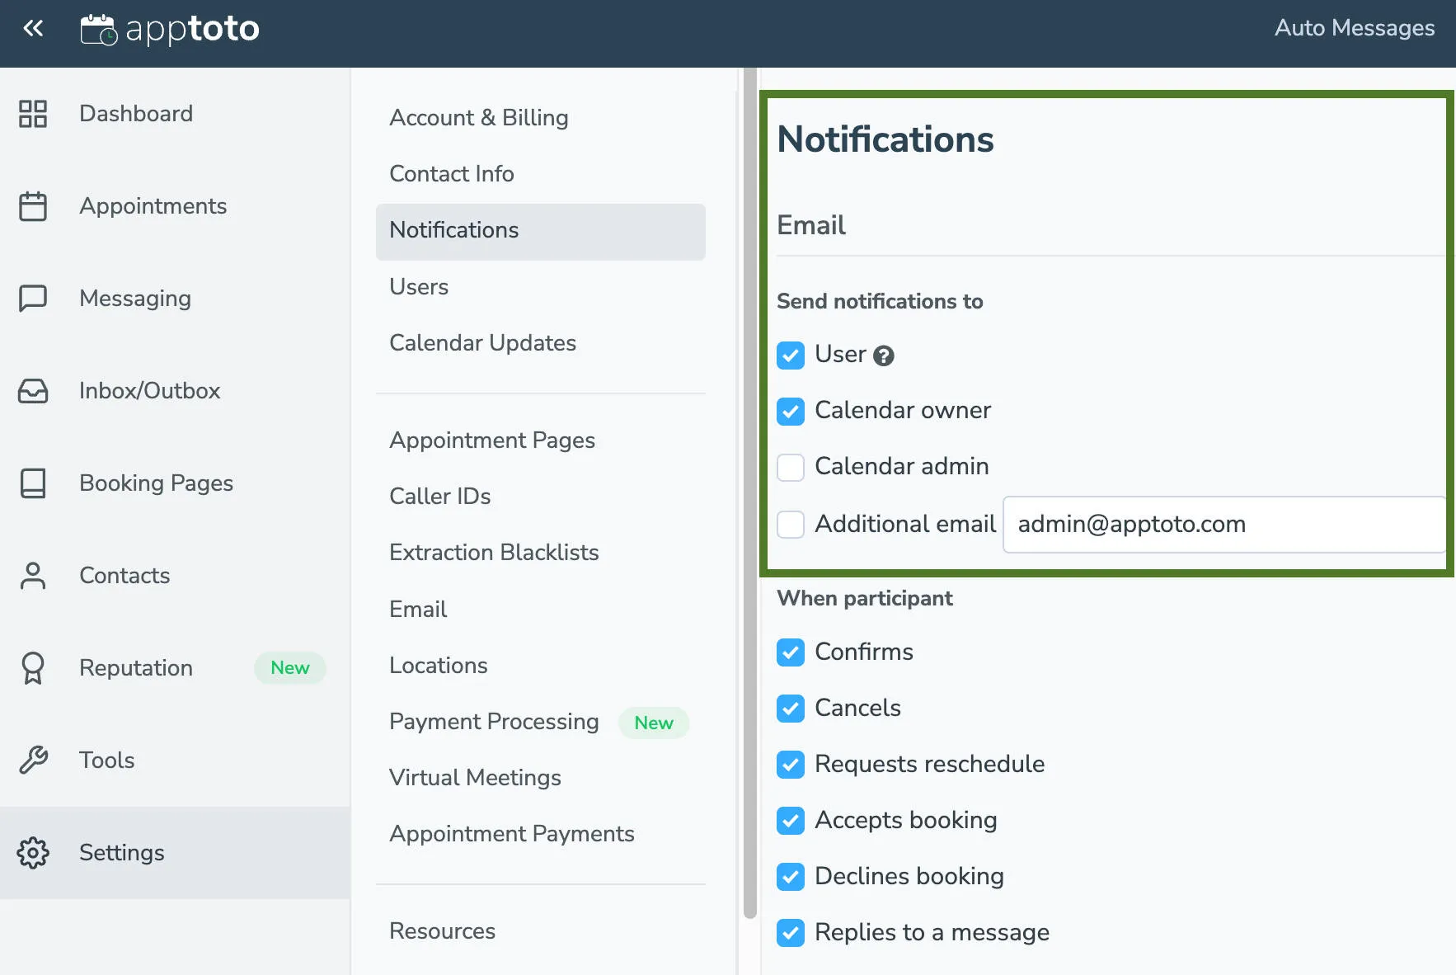Viewport: 1456px width, 975px height.
Task: Open Messaging via the chat bubble icon
Action: coord(33,299)
